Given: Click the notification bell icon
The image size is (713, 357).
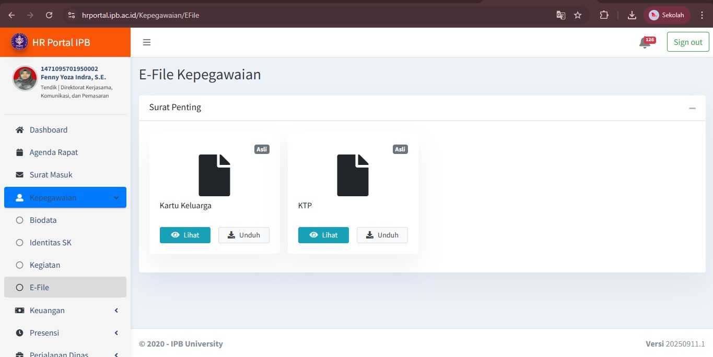Looking at the screenshot, I should tap(645, 43).
